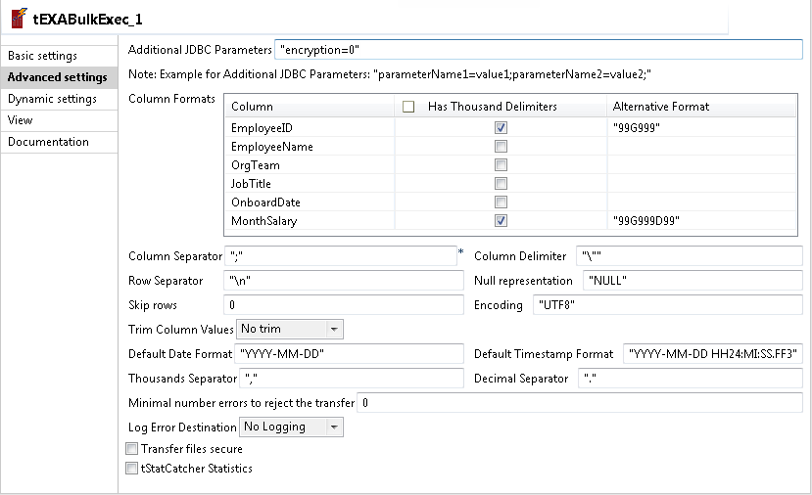
Task: Toggle the Has Thousand Delimiters header checkbox
Action: [408, 107]
